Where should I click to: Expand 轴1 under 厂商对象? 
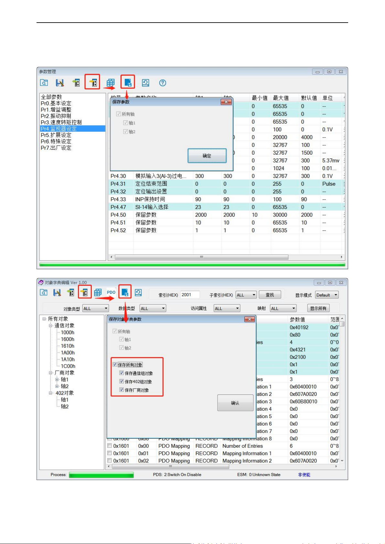[x=57, y=379]
